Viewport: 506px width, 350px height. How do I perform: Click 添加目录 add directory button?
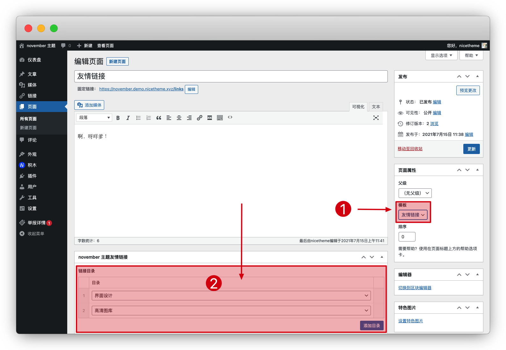[x=372, y=325]
